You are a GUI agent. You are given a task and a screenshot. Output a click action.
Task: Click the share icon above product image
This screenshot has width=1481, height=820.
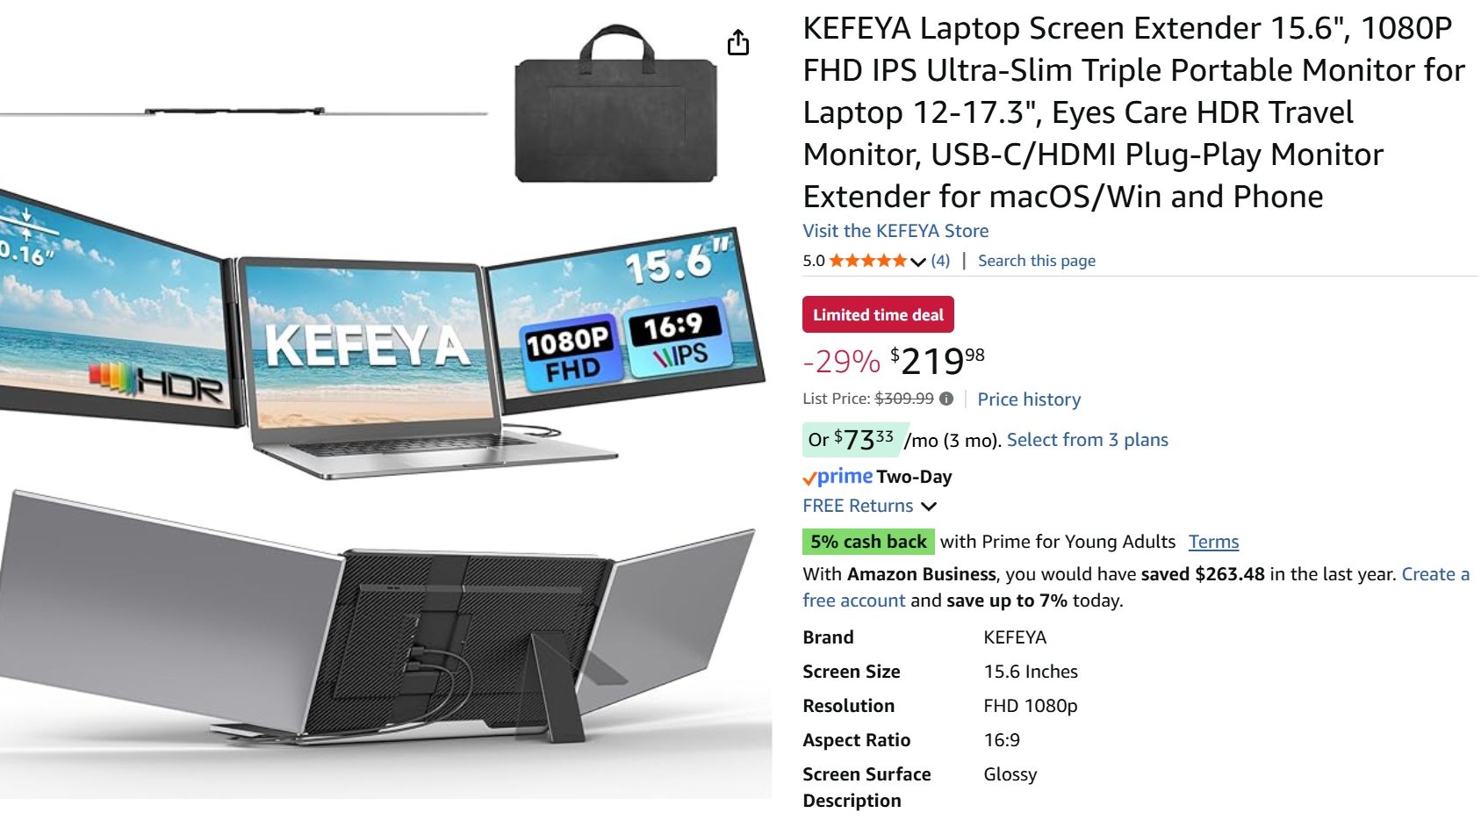point(737,42)
